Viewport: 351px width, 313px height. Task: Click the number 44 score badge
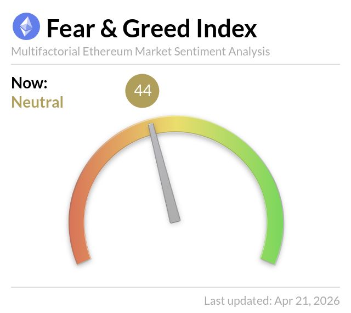click(143, 91)
